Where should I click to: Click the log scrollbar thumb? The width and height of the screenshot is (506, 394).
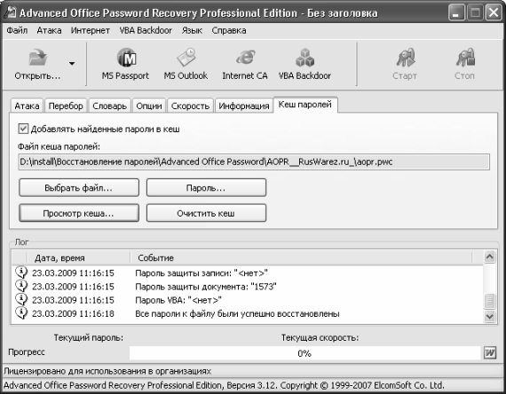(489, 302)
